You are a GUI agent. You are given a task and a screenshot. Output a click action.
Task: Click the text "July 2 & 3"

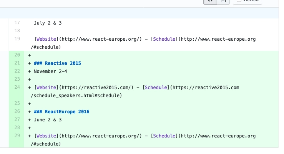[x=48, y=23]
